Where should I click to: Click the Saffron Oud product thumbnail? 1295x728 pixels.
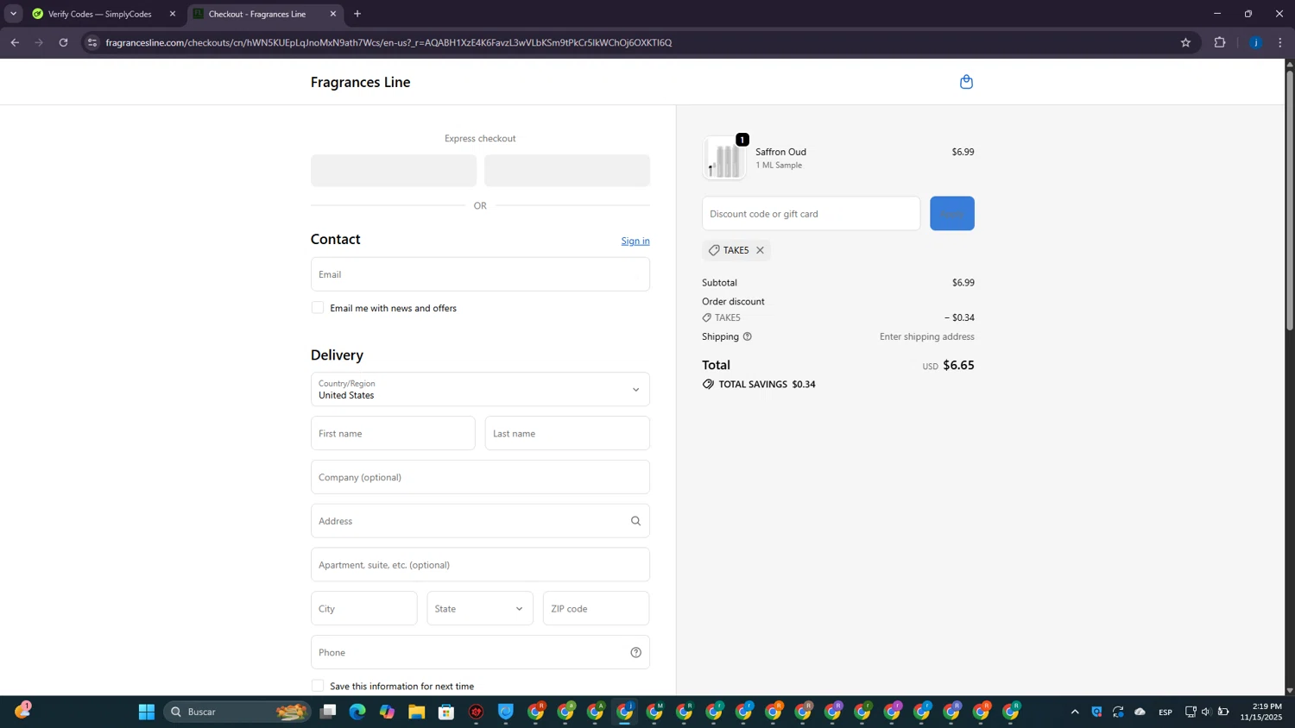click(724, 158)
